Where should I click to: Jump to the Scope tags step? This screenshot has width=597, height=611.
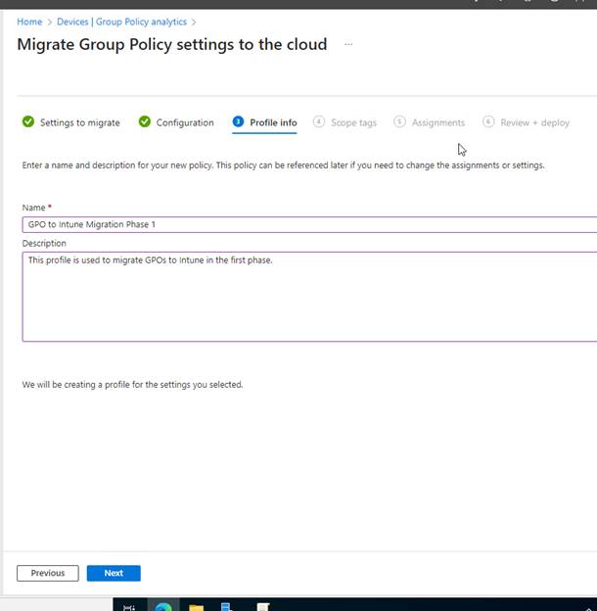353,123
